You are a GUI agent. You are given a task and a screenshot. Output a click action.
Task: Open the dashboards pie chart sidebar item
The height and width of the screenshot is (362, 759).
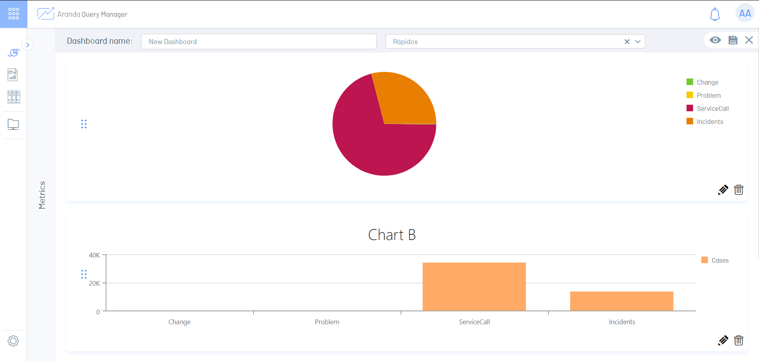pyautogui.click(x=14, y=52)
